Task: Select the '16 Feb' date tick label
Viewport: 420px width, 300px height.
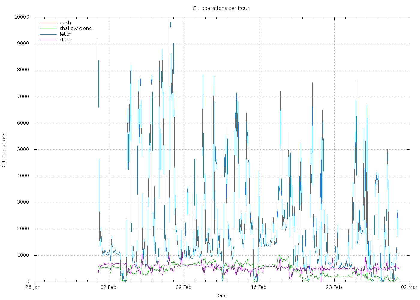Action: 259,287
